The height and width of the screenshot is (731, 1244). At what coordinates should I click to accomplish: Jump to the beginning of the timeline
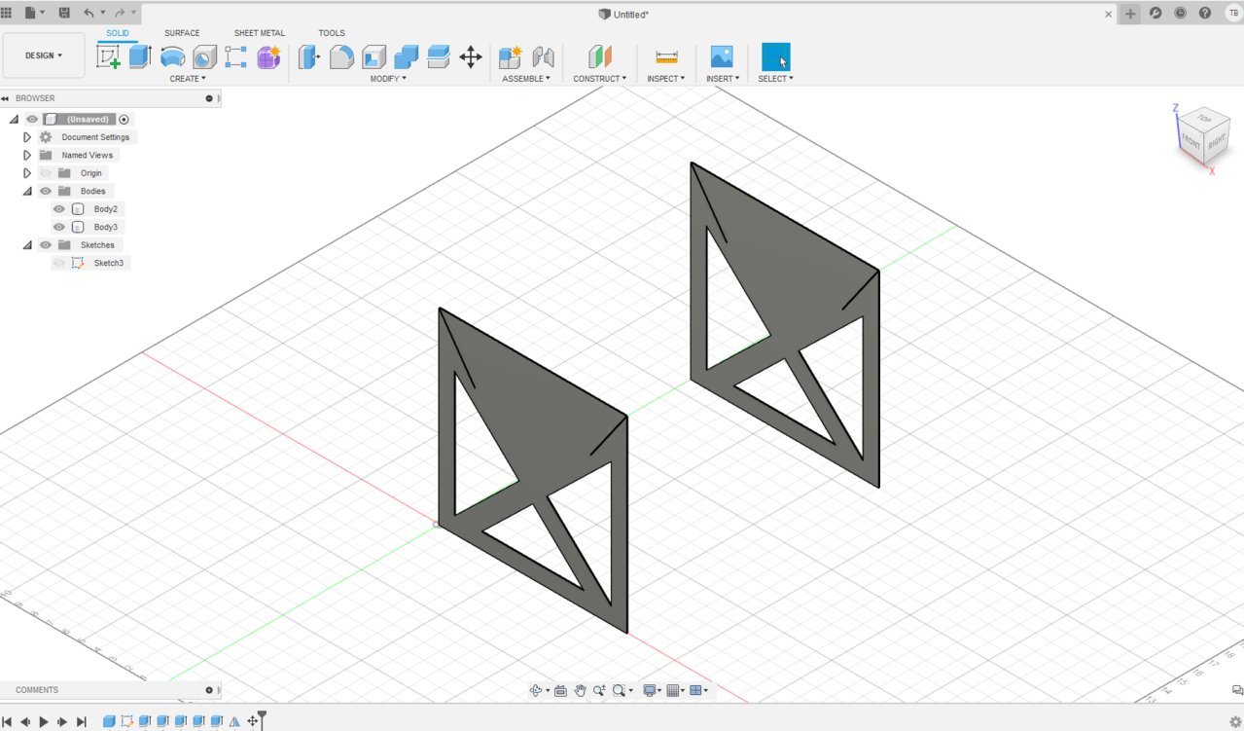pos(7,721)
